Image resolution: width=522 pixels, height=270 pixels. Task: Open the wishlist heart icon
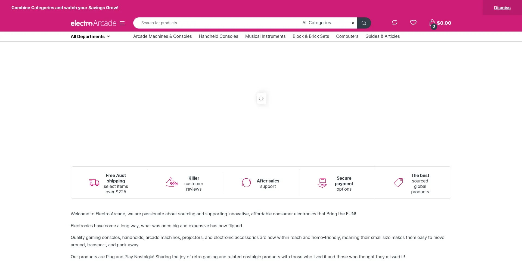pyautogui.click(x=413, y=23)
